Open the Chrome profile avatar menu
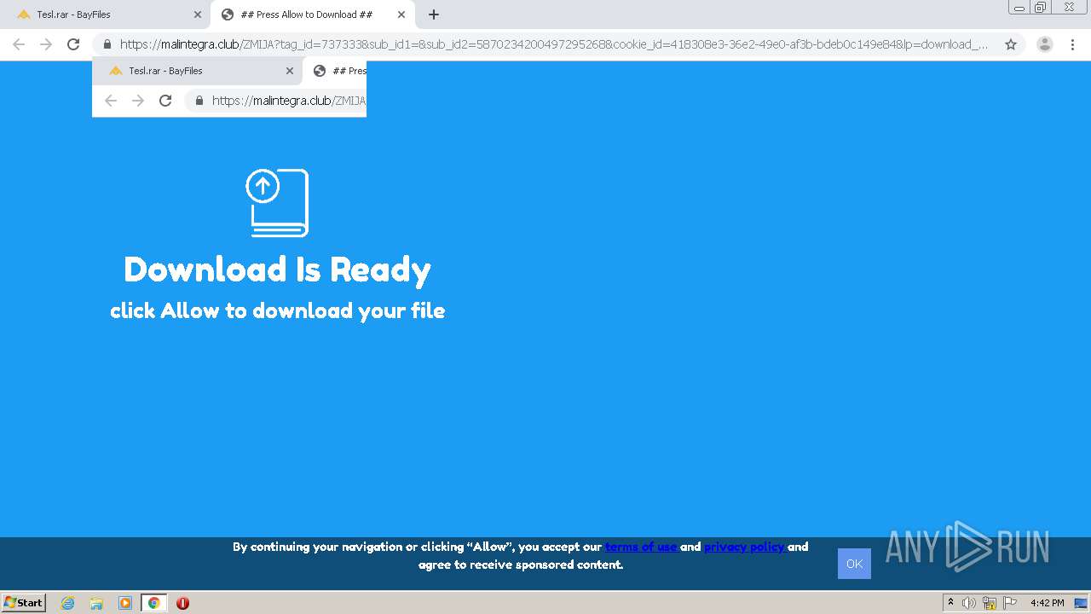The image size is (1091, 614). [x=1045, y=44]
